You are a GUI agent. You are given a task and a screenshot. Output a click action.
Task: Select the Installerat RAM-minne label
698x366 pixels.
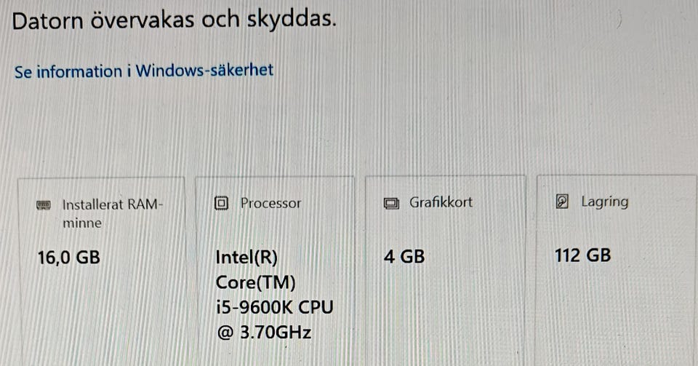tap(112, 205)
